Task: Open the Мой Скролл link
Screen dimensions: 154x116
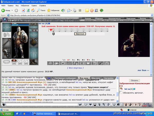Action: pyautogui.click(x=109, y=20)
